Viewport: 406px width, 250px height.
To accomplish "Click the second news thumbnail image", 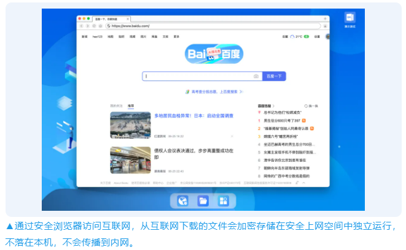I will pos(130,159).
